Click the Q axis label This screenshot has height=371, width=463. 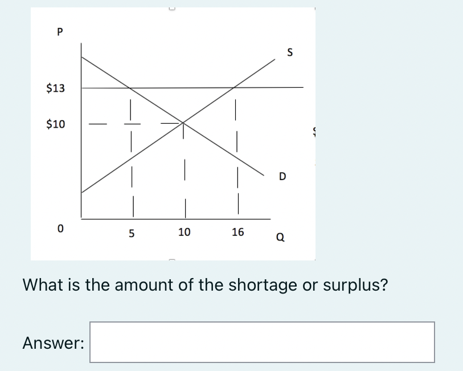pyautogui.click(x=279, y=236)
